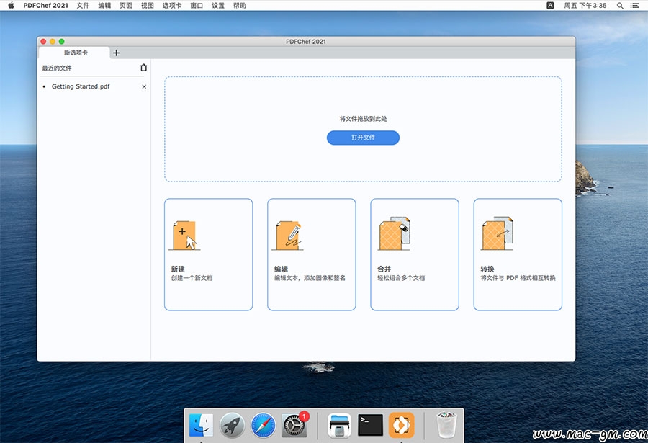Screen dimensions: 648x443
Task: Open the Apple menu
Action: pyautogui.click(x=11, y=5)
